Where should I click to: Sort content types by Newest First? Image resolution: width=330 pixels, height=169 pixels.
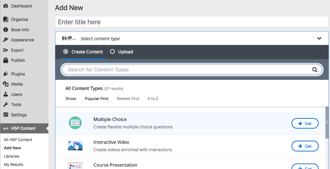[x=128, y=99]
